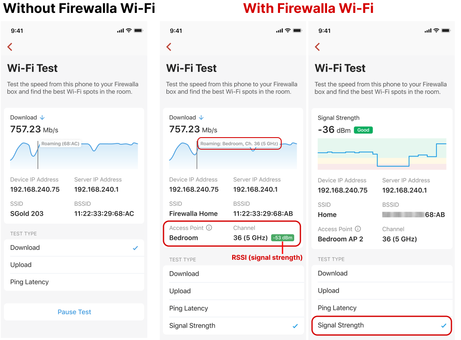This screenshot has height=340, width=461.
Task: Choose Ping Latency in right screen
Action: (x=381, y=308)
